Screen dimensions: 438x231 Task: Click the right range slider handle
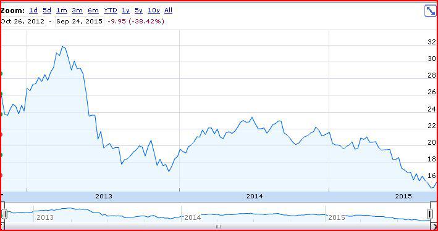click(x=430, y=214)
